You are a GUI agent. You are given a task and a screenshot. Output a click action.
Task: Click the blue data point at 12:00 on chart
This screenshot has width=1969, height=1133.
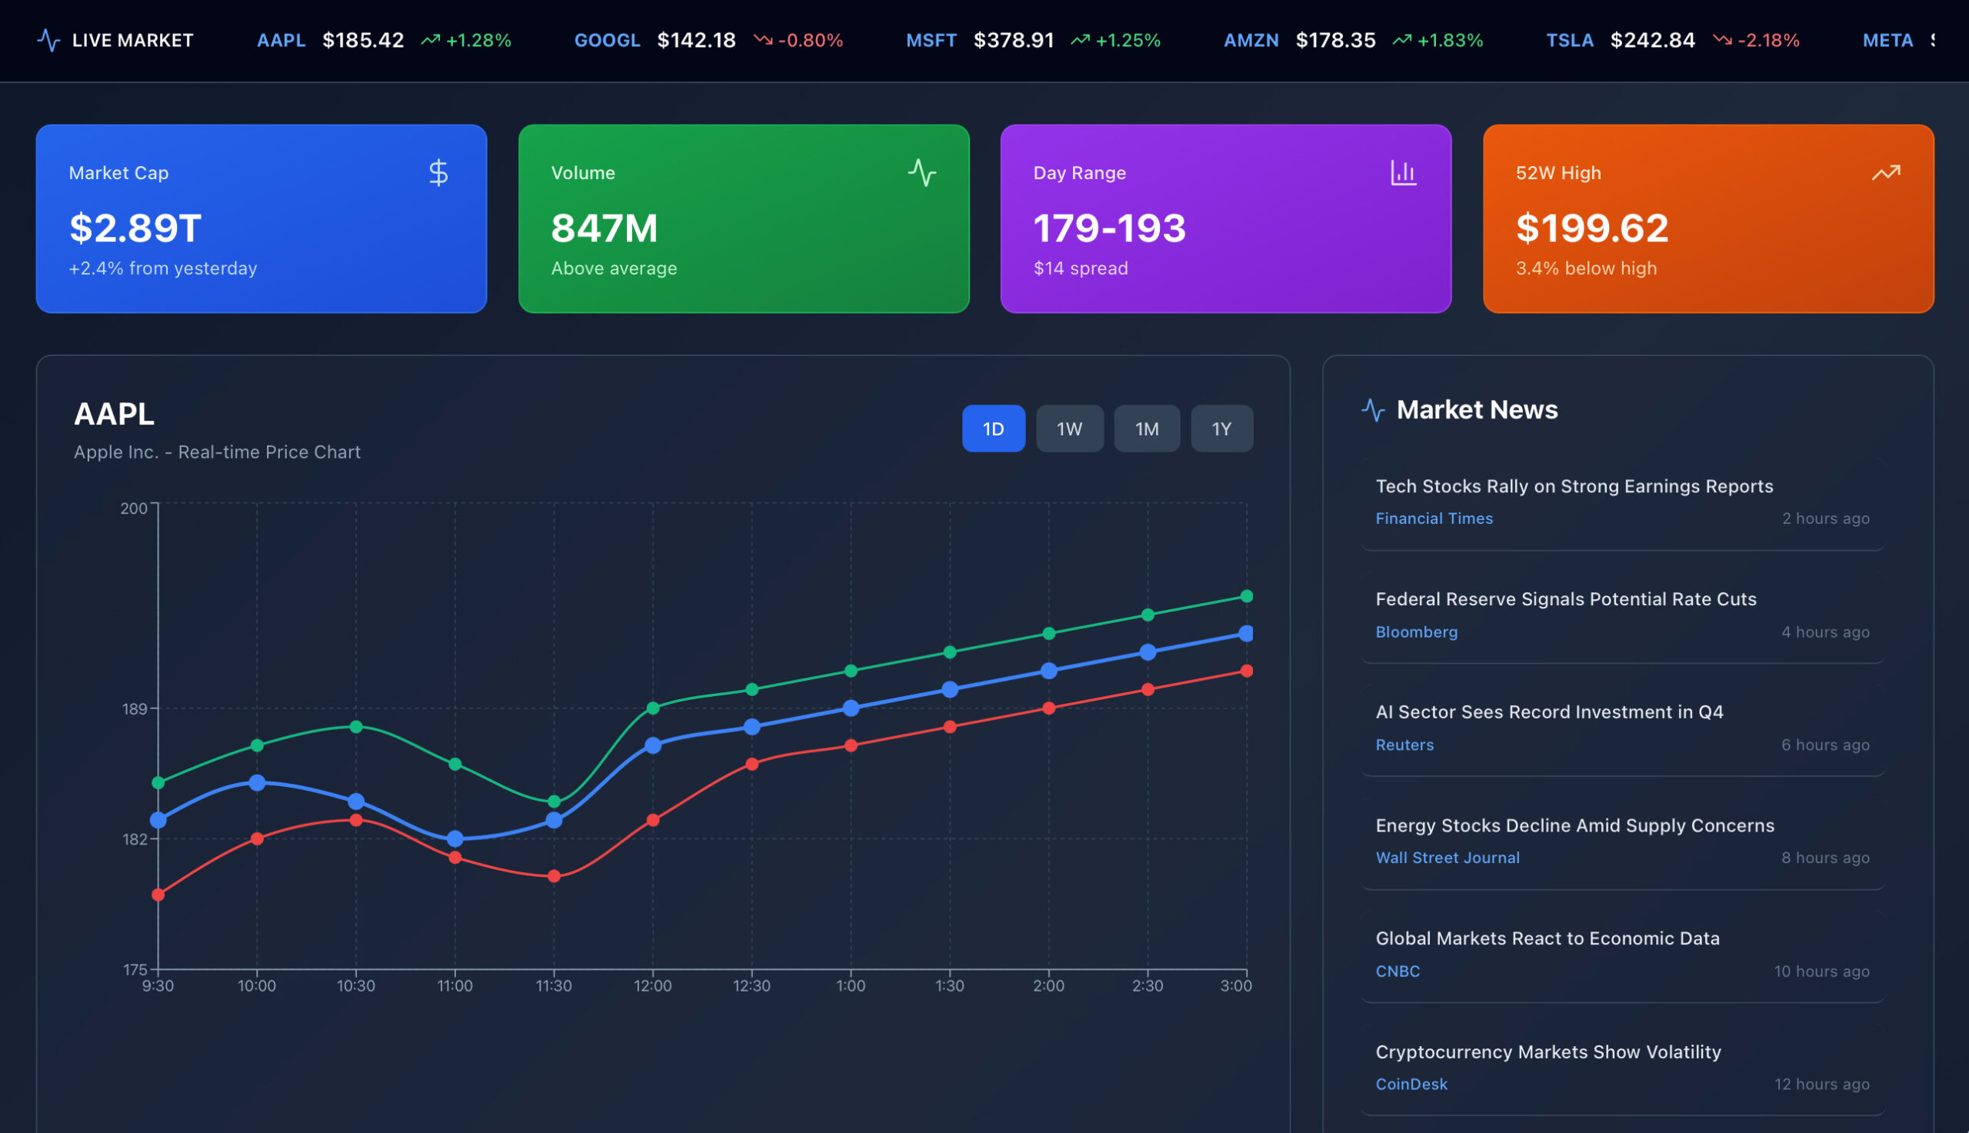(653, 745)
